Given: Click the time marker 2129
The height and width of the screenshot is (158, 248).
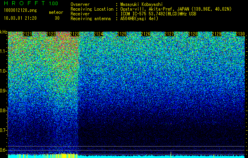Looking at the screenshot, I should (216, 34).
